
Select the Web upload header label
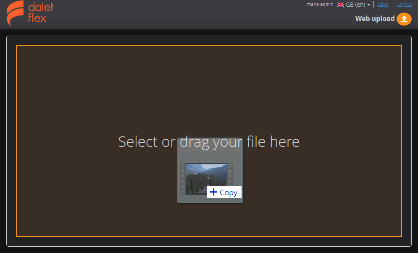point(375,18)
